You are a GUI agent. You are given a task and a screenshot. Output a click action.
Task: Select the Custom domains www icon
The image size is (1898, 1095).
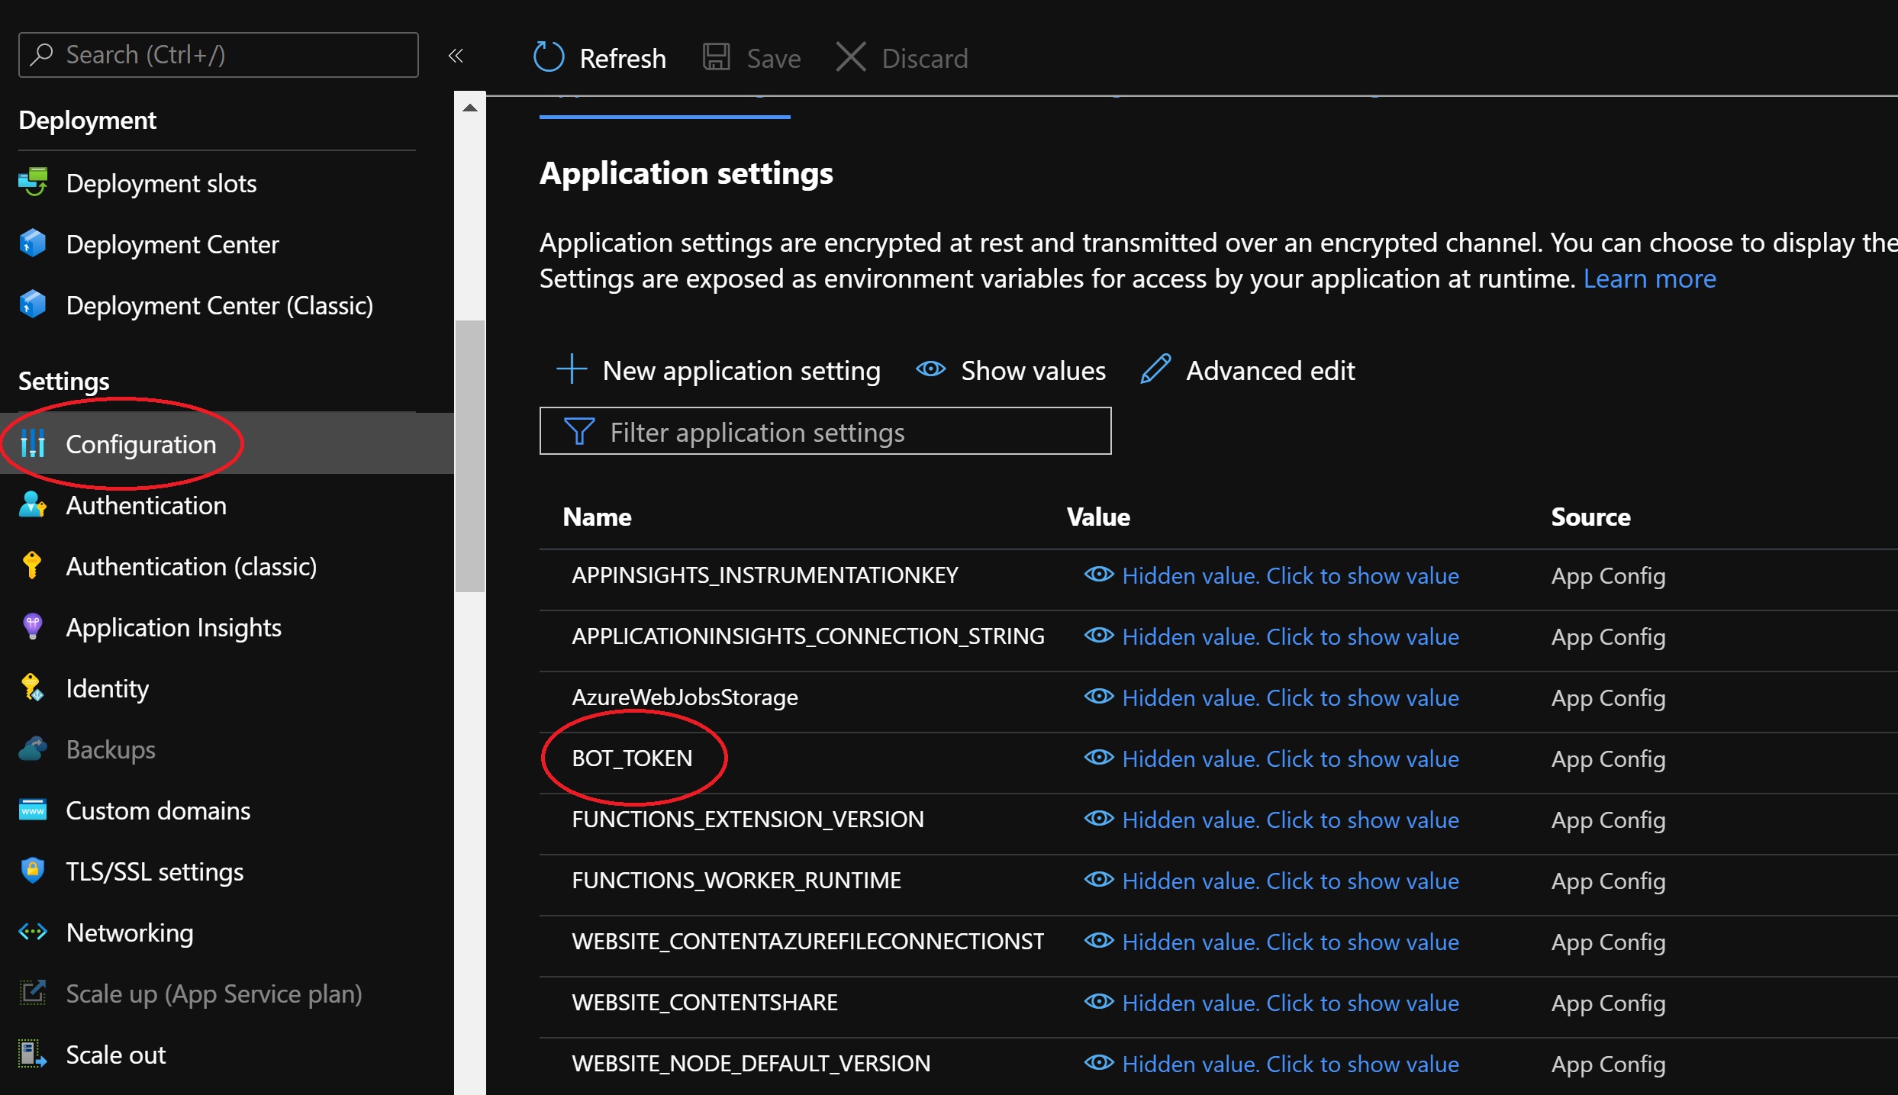pos(32,810)
